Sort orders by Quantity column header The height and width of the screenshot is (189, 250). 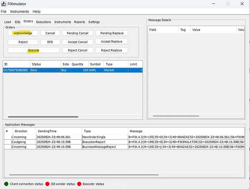[80, 64]
